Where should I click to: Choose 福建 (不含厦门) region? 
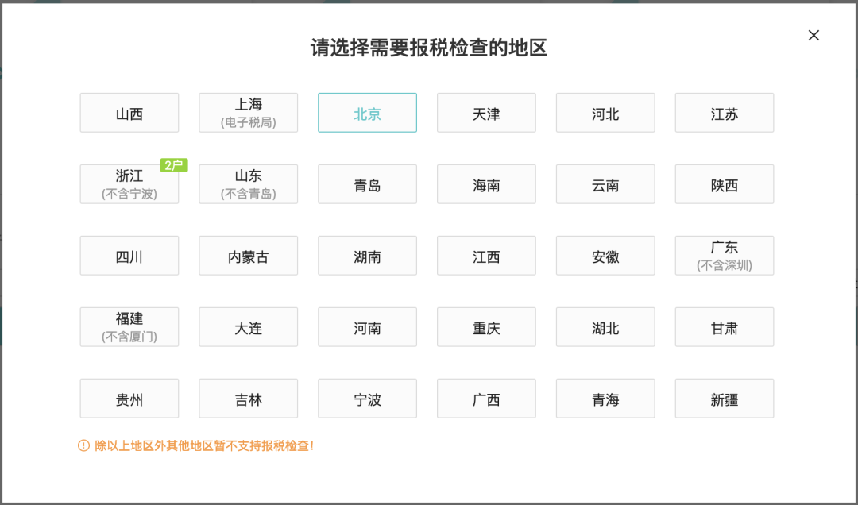[129, 327]
